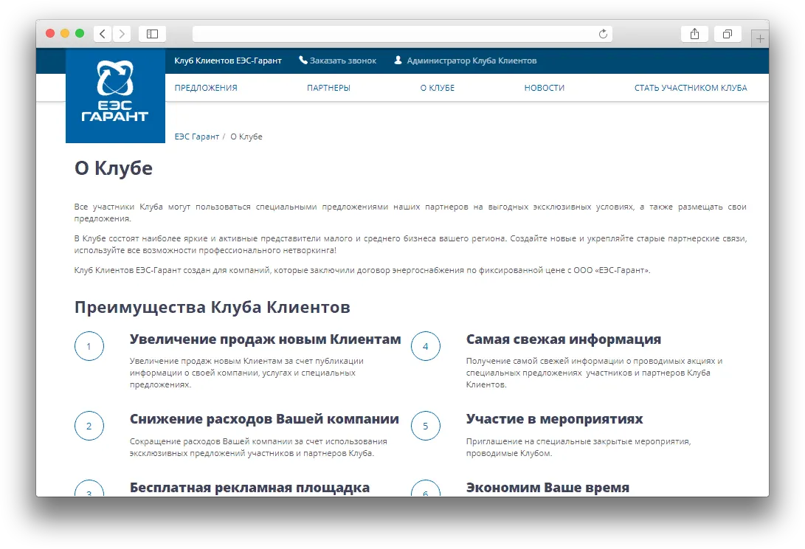Open the ПАРТНЕРЫ menu item
The image size is (805, 549).
pyautogui.click(x=328, y=88)
